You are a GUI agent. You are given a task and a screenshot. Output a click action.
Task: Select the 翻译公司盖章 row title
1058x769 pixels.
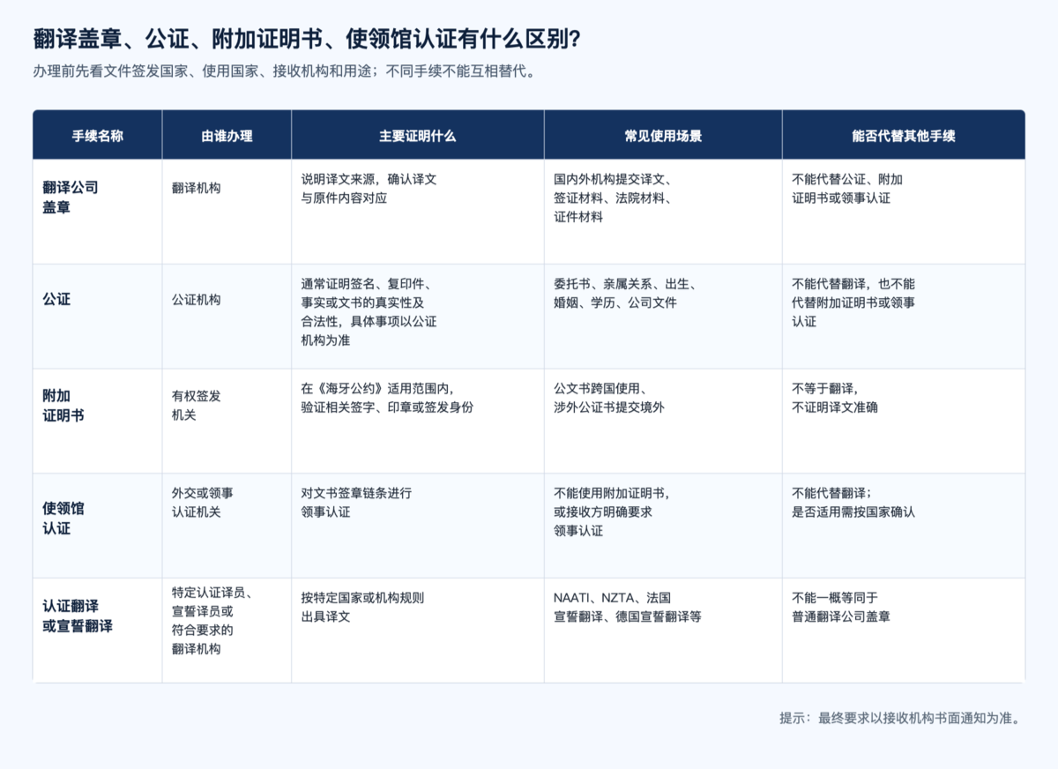click(71, 197)
